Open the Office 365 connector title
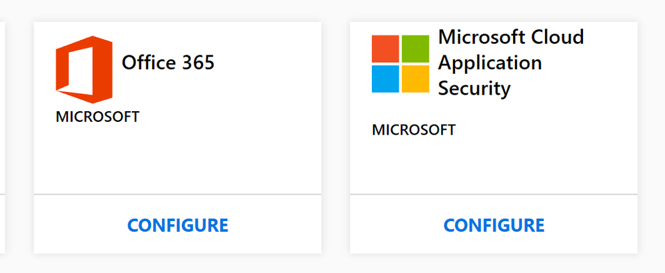665x273 pixels. pyautogui.click(x=168, y=63)
